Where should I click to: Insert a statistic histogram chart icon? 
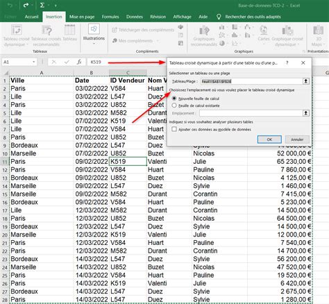tap(235, 35)
